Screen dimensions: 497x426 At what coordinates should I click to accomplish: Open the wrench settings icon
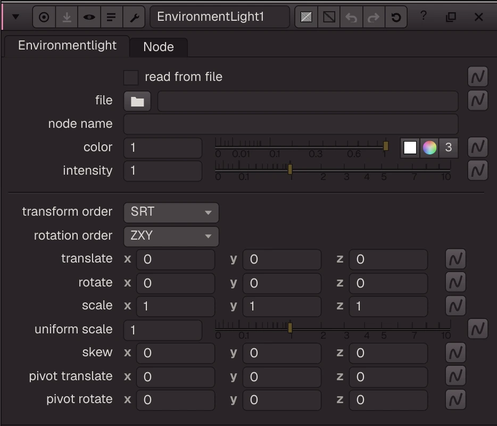pyautogui.click(x=134, y=17)
